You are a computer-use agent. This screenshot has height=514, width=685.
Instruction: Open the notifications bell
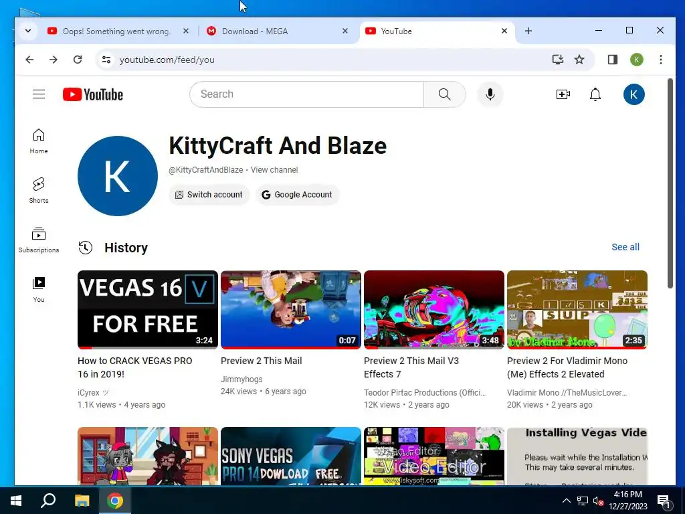tap(595, 94)
